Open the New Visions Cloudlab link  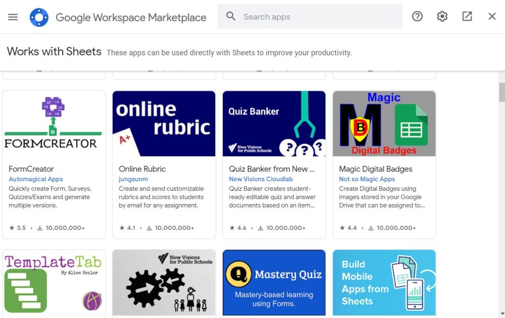click(261, 179)
